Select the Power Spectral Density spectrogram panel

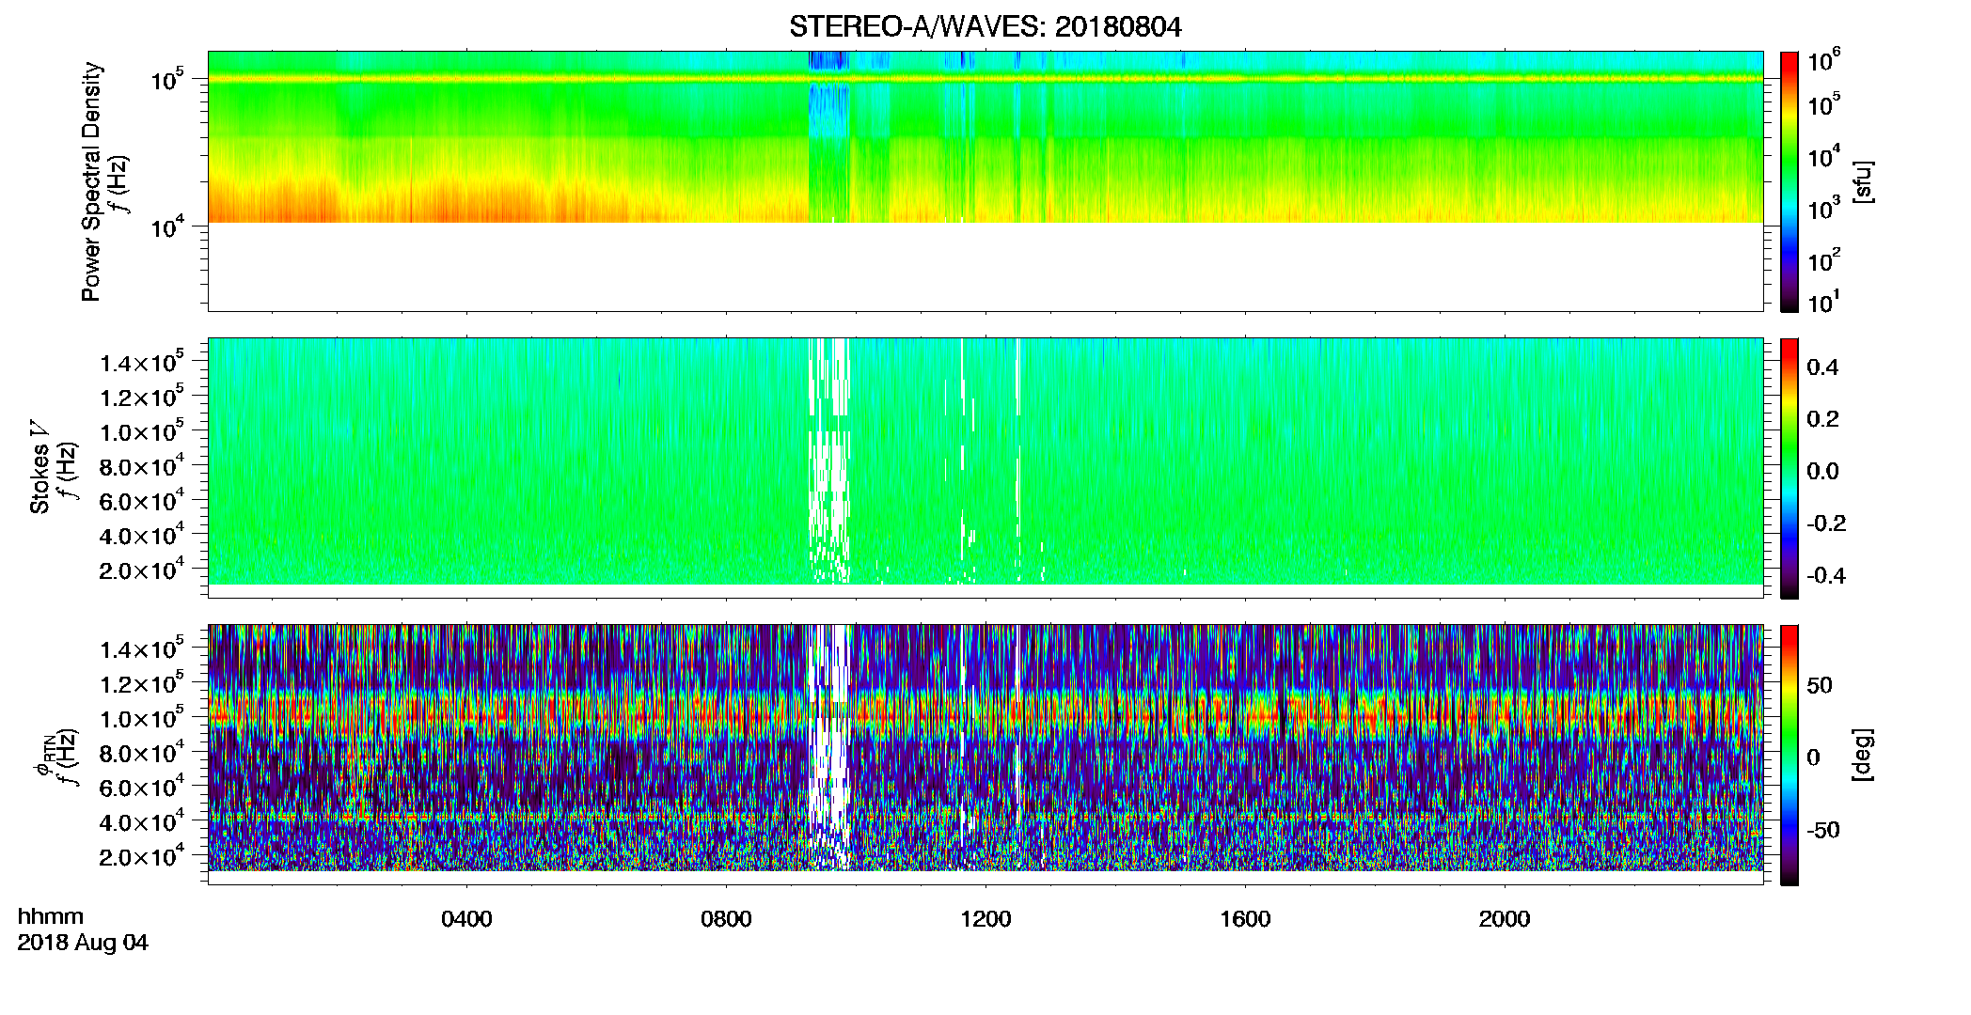tap(985, 181)
